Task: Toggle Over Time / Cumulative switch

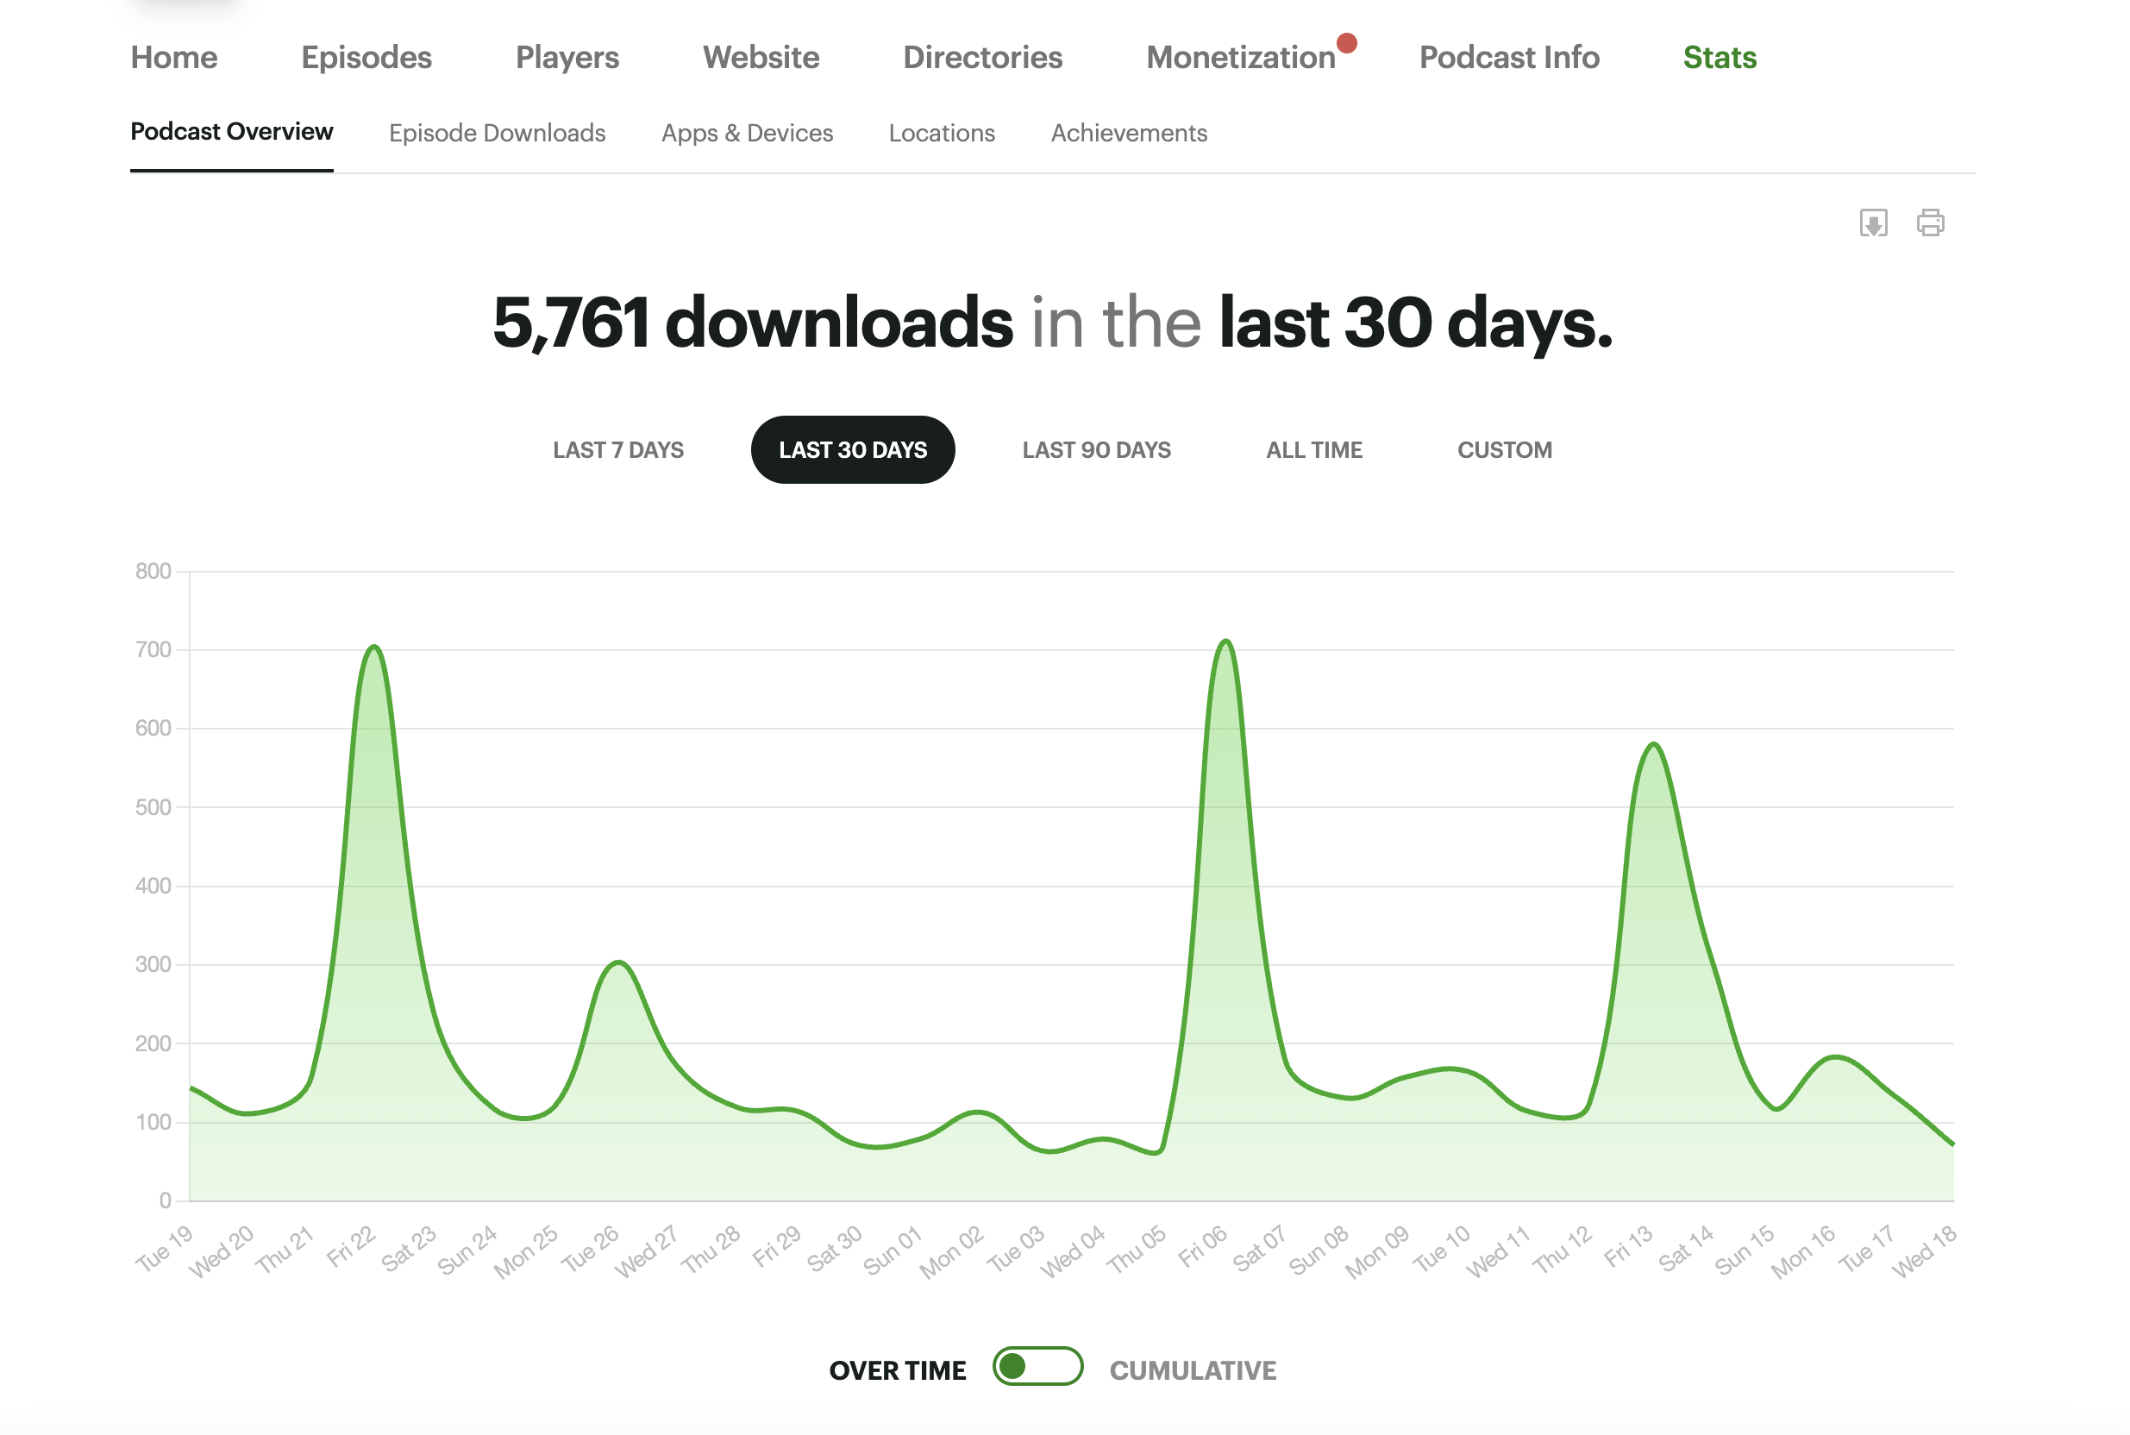Action: coord(1037,1367)
